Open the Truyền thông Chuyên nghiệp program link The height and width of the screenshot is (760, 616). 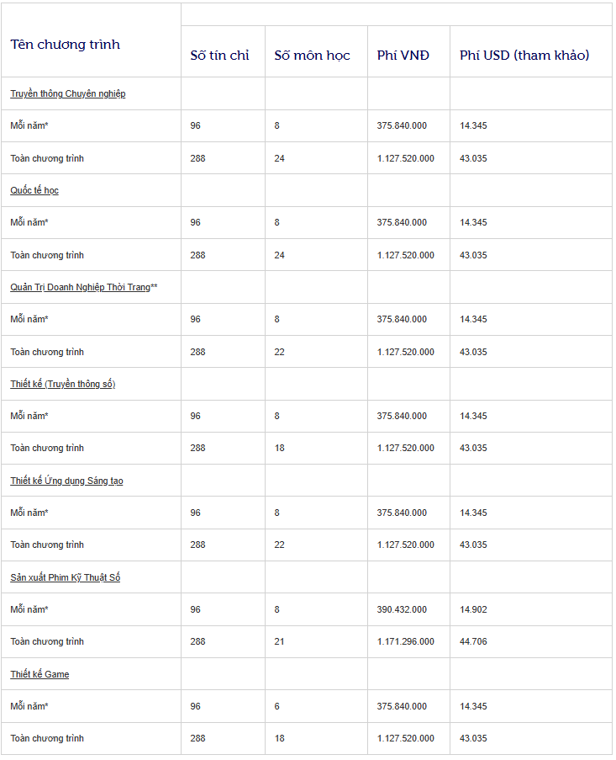click(67, 93)
